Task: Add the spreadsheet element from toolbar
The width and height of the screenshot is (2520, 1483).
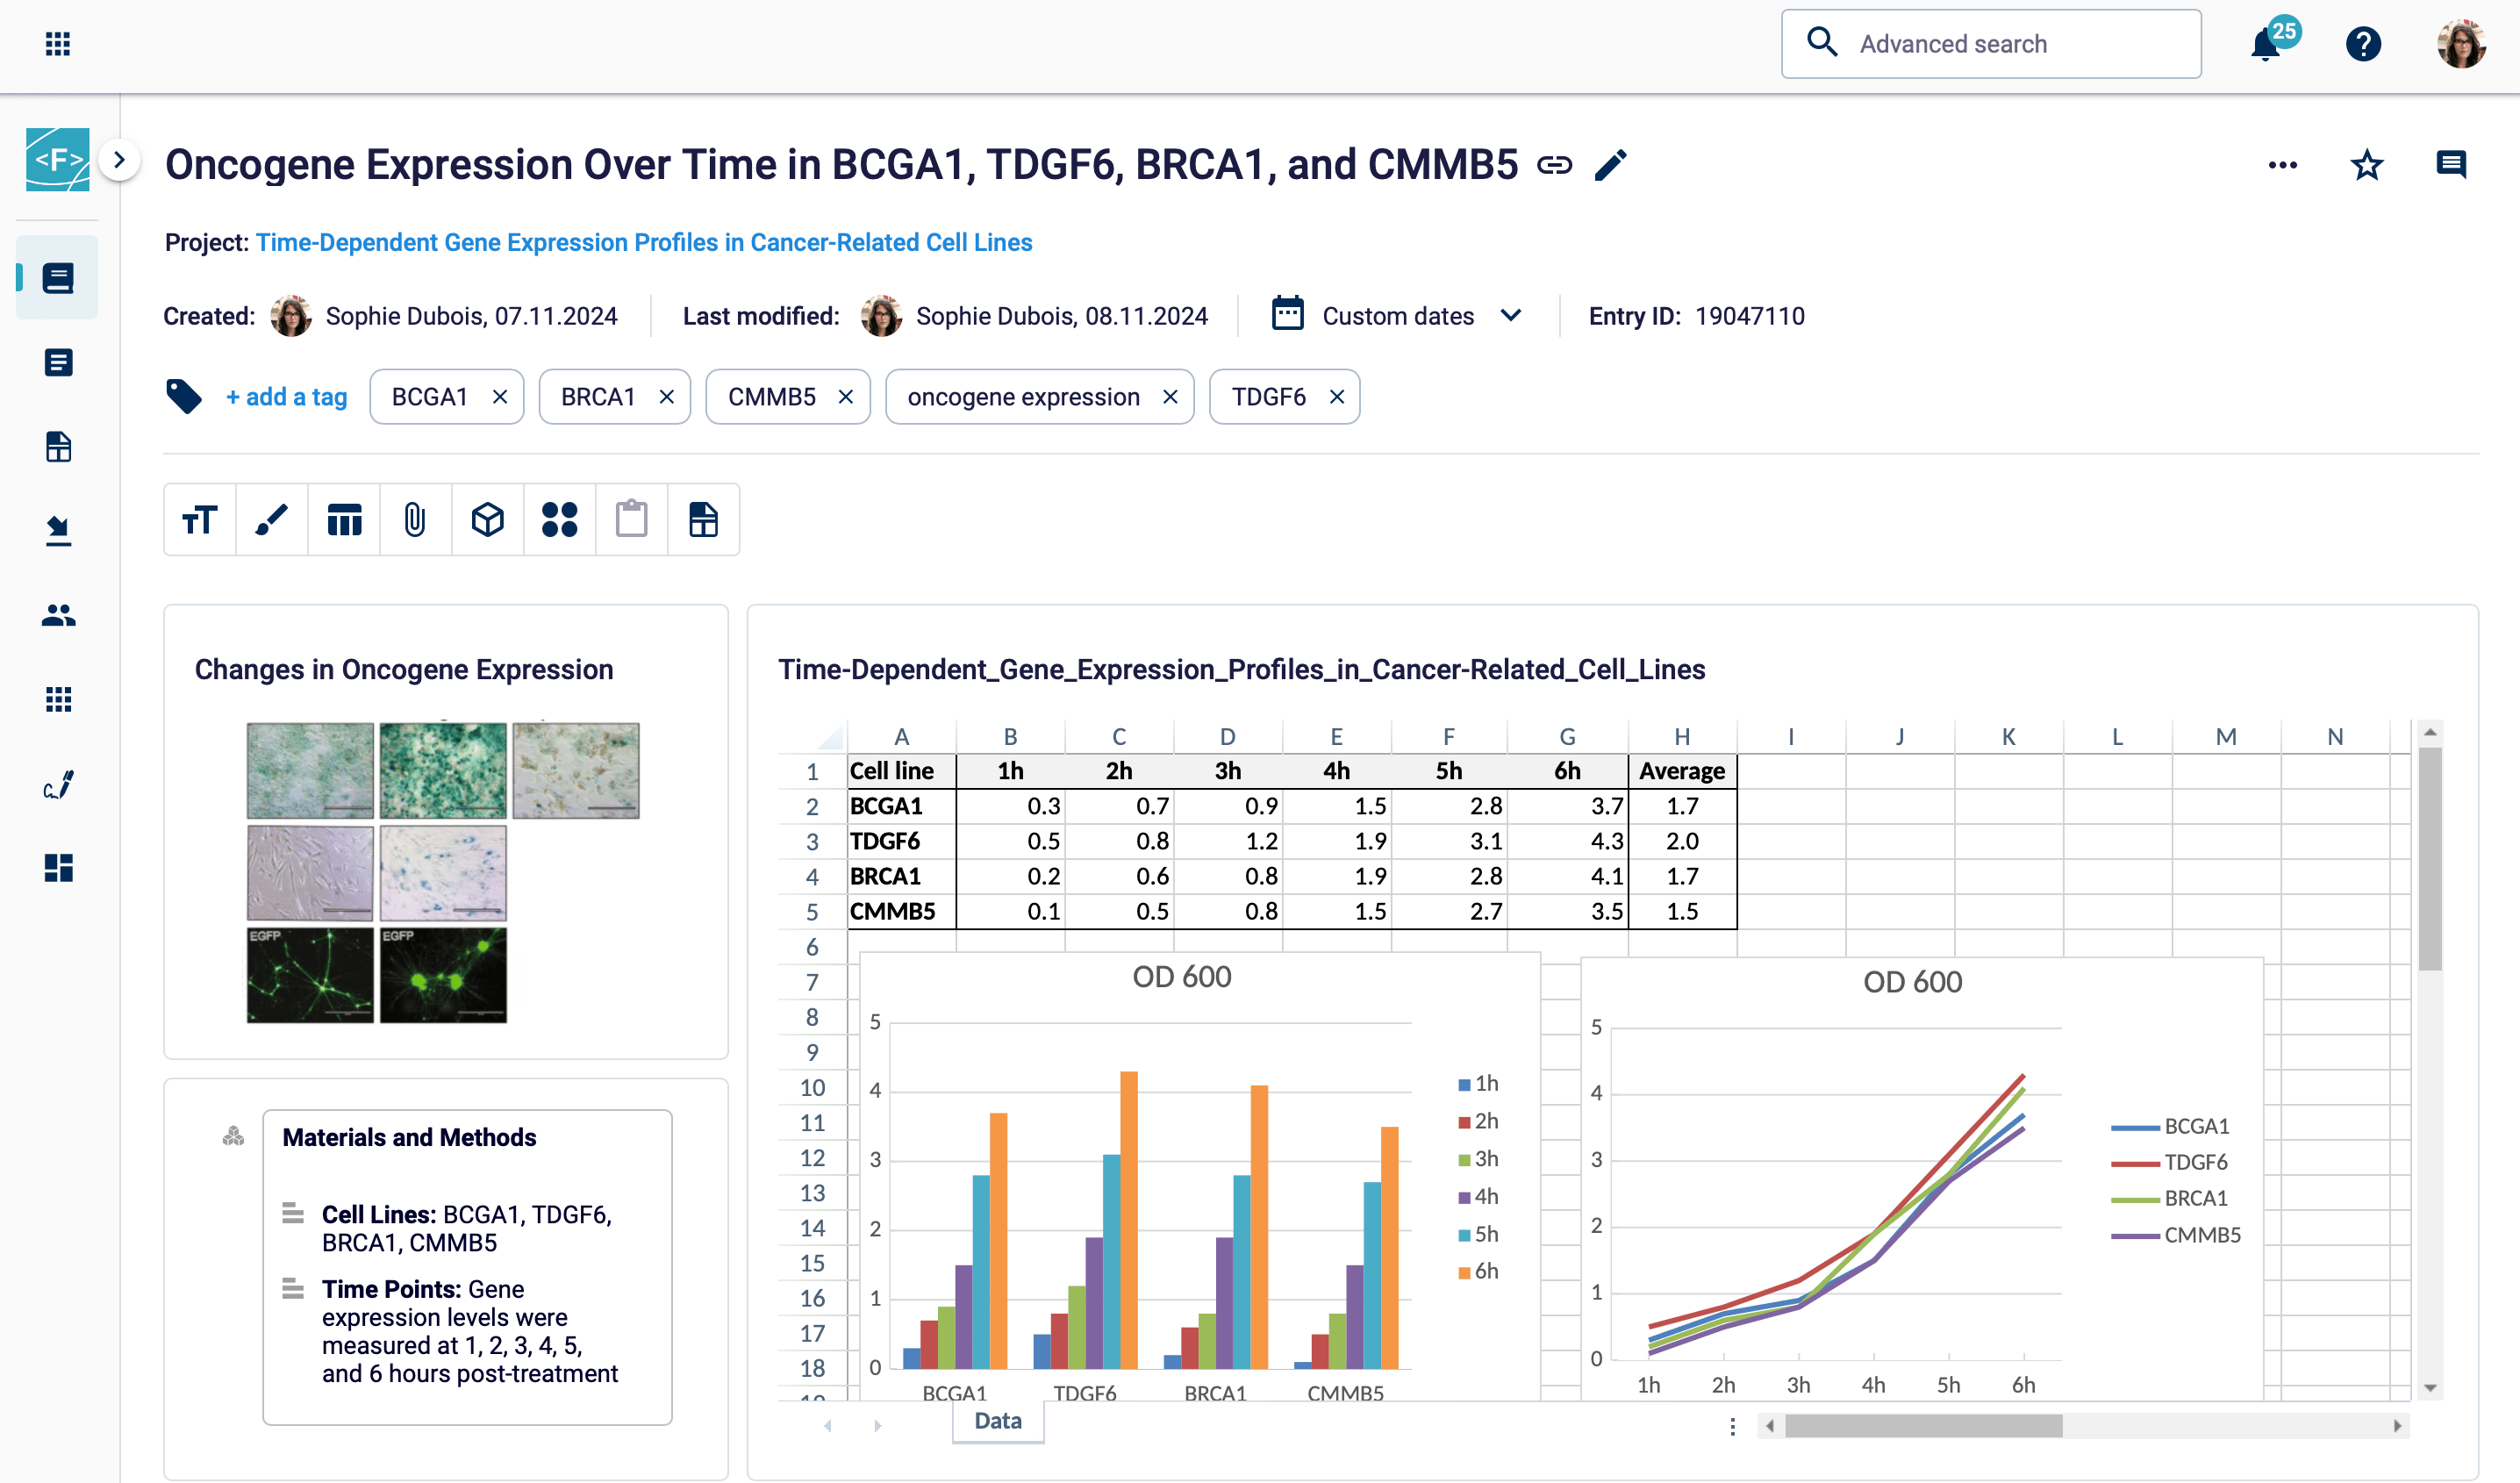Action: (x=703, y=519)
